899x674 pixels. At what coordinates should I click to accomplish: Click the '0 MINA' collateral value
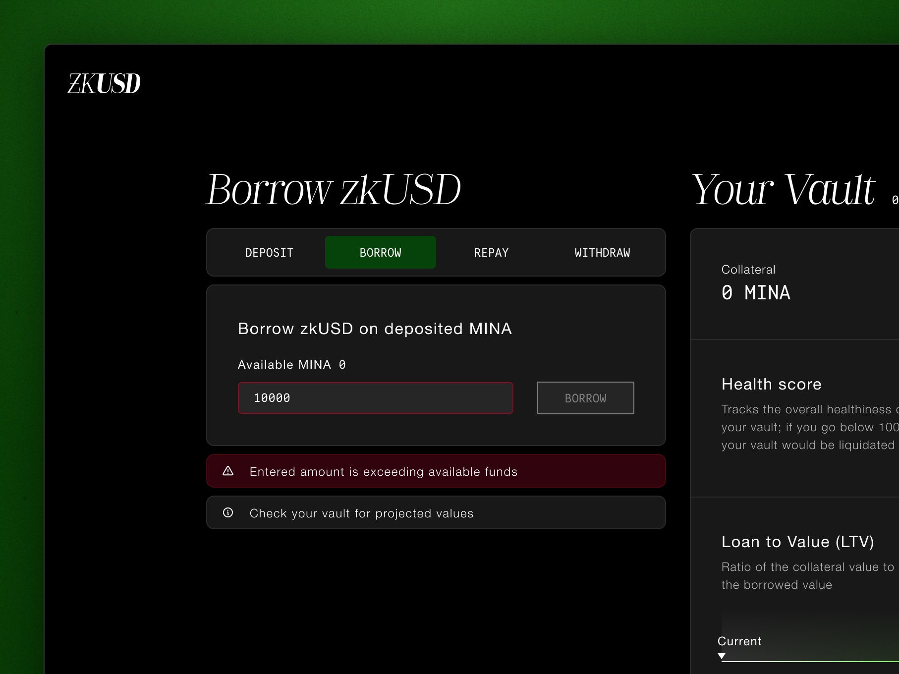[756, 292]
